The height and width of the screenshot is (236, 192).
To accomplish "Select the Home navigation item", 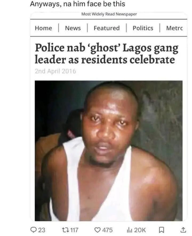I will click(x=43, y=28).
